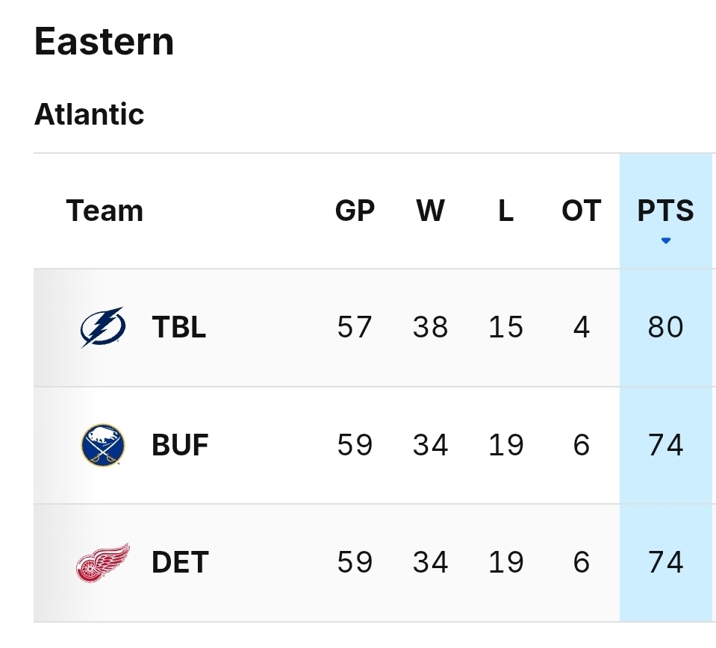Click the Detroit Red Wings logo
The height and width of the screenshot is (648, 716).
[x=102, y=562]
